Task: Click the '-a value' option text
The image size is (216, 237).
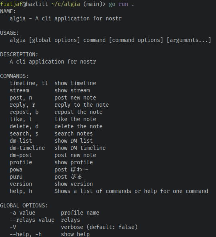Action: tap(22, 213)
